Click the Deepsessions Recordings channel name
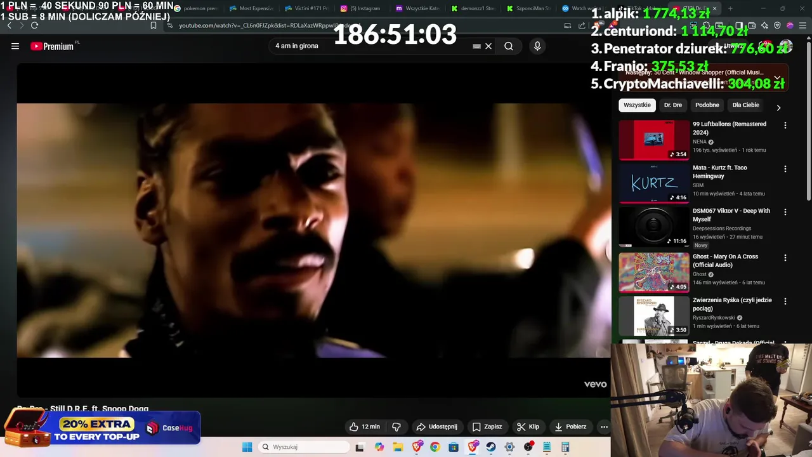812x457 pixels. (x=722, y=228)
